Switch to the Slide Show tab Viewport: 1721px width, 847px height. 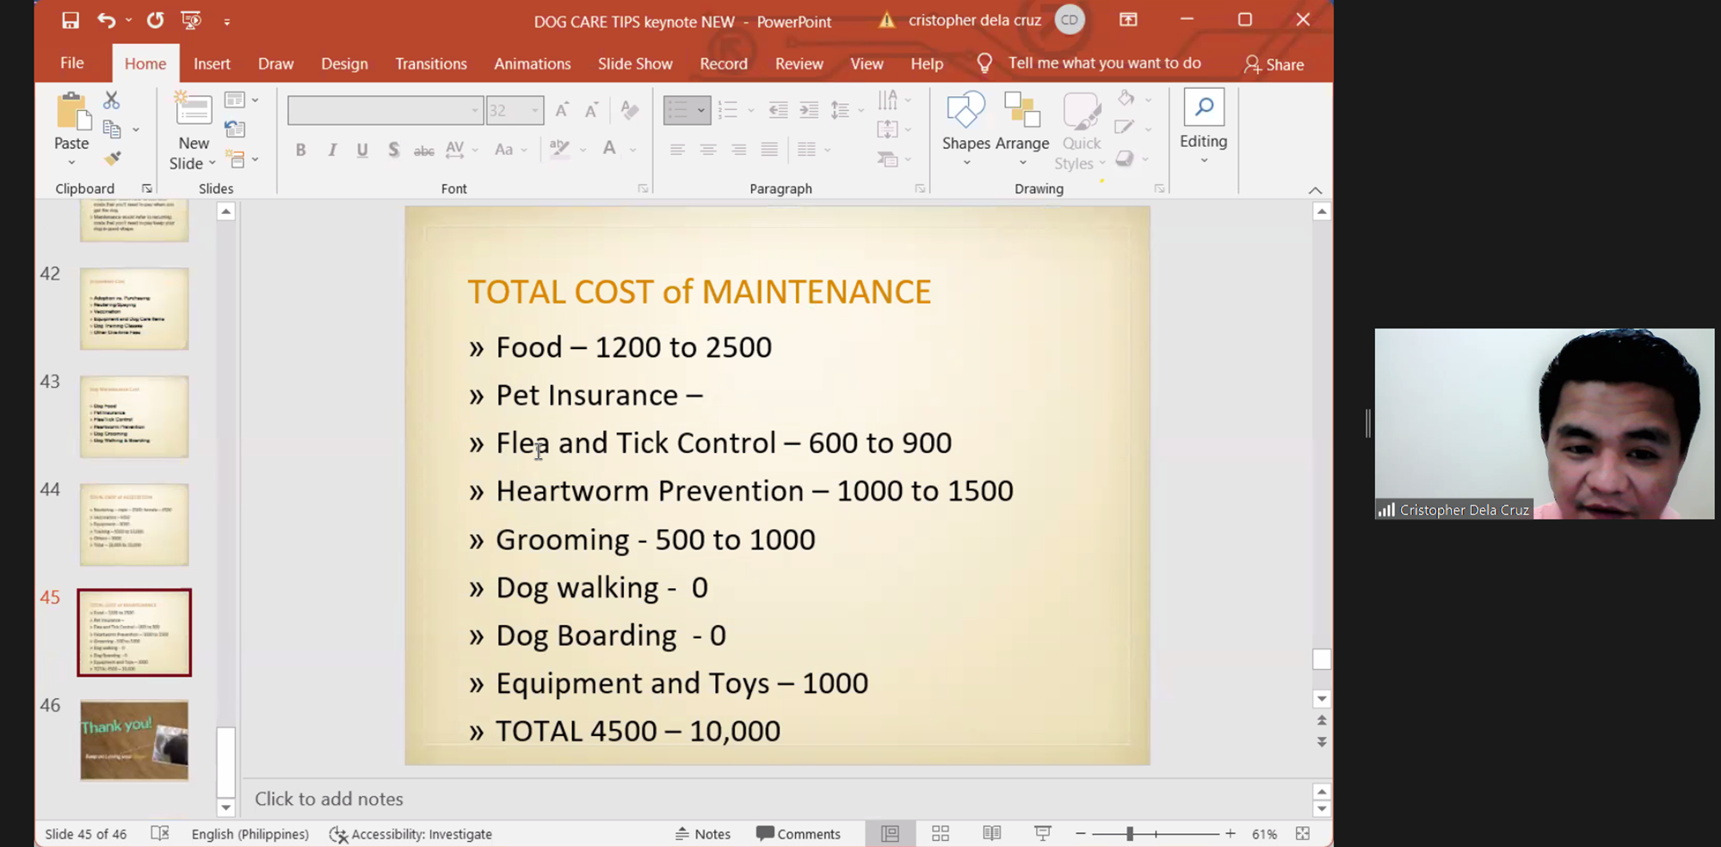pos(635,64)
